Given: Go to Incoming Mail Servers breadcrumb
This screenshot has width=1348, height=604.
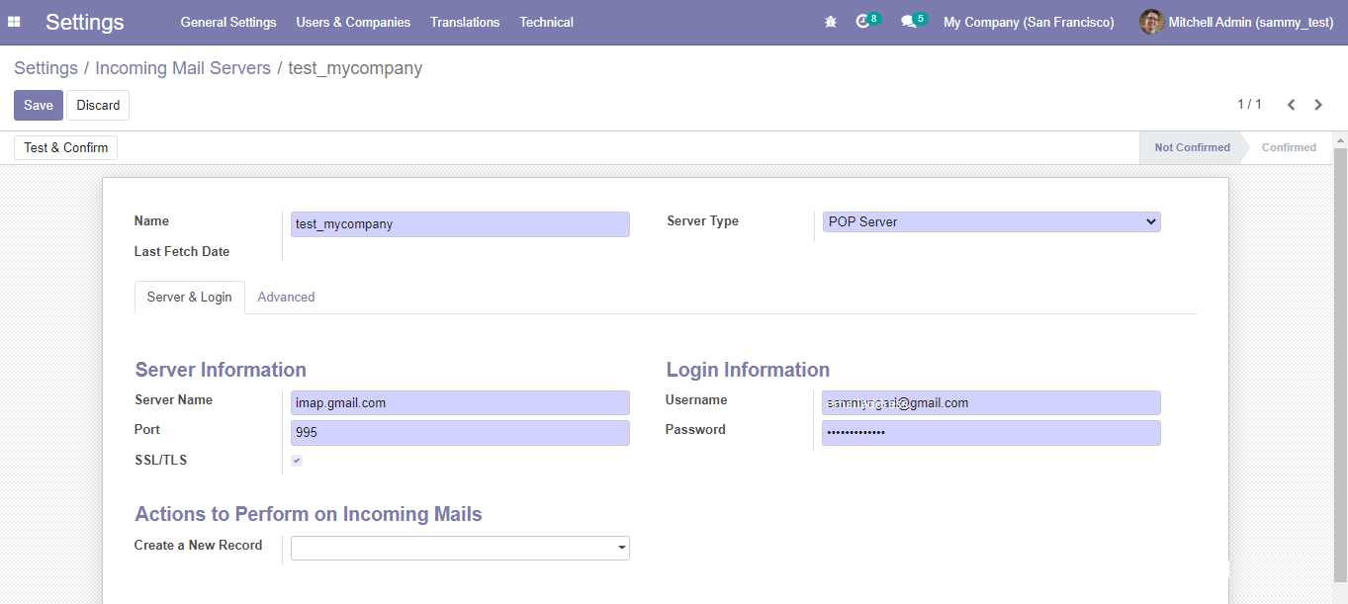Looking at the screenshot, I should (x=183, y=68).
